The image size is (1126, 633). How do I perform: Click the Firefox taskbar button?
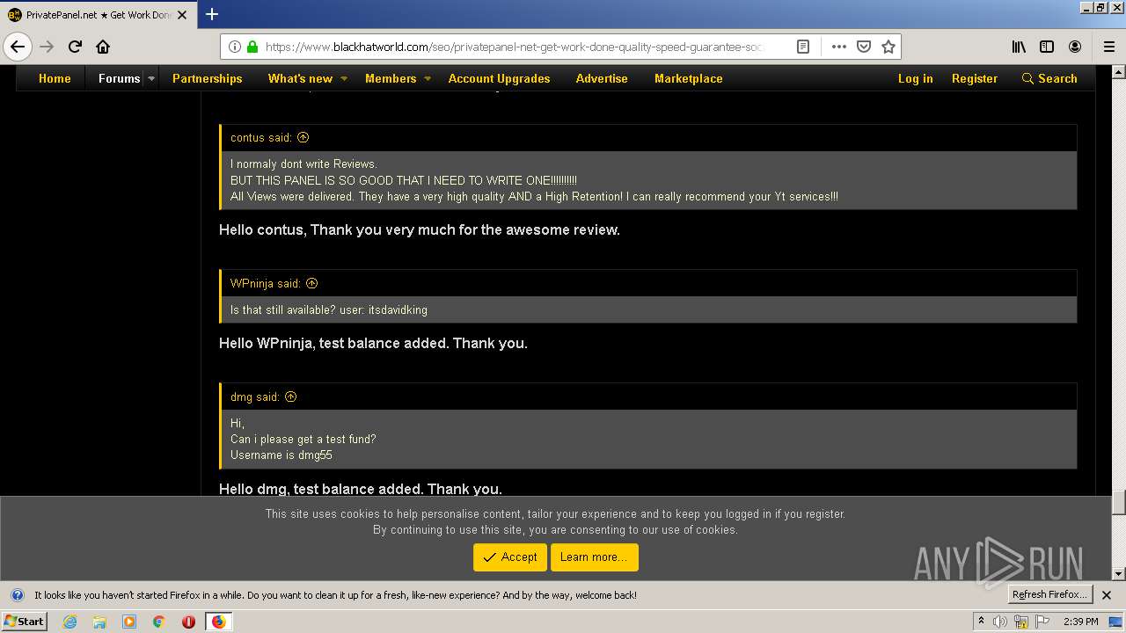point(219,622)
